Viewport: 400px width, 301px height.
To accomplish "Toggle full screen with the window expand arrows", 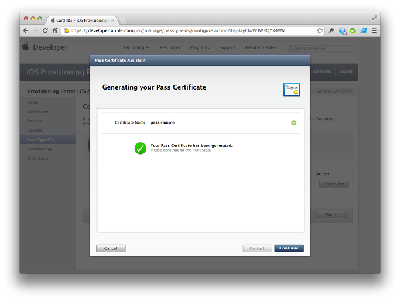I will (374, 18).
